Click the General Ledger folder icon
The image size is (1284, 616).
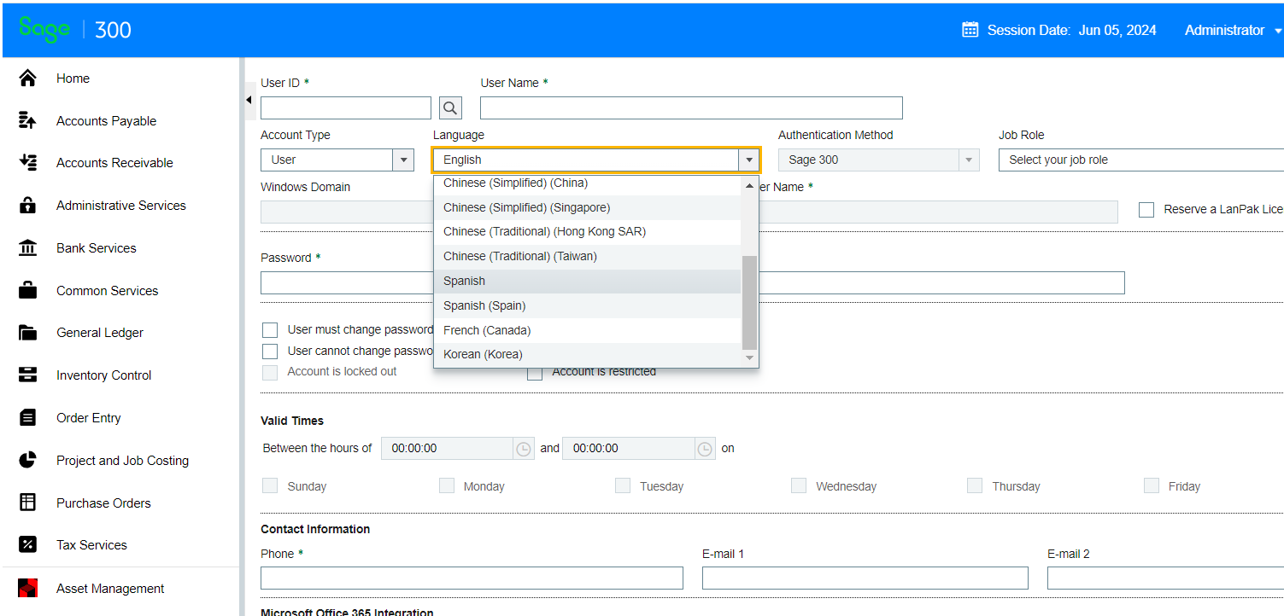pyautogui.click(x=27, y=333)
